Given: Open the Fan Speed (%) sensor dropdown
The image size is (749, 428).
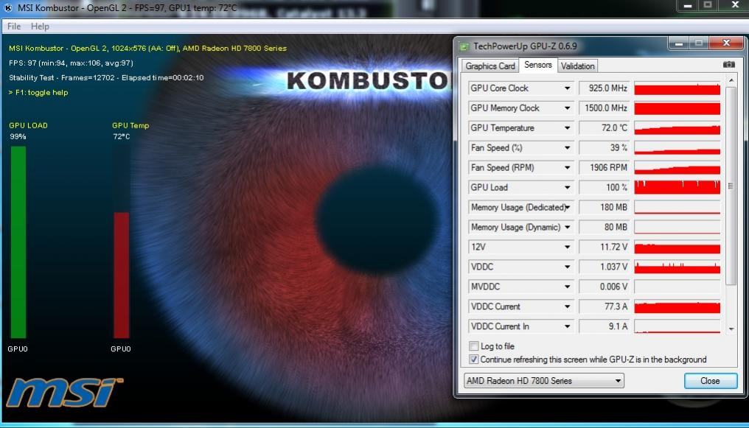Looking at the screenshot, I should pos(567,148).
